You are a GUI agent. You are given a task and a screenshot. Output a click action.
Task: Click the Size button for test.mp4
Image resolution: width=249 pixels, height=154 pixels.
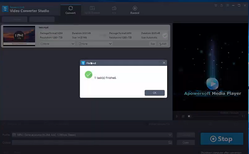tap(153, 44)
